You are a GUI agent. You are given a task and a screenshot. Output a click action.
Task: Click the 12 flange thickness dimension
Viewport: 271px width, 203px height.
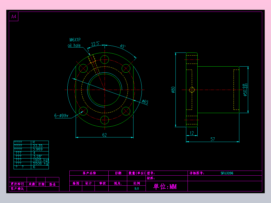coord(191,133)
